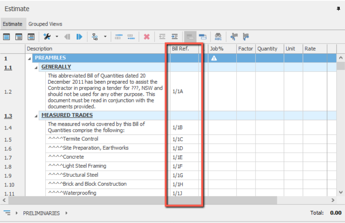The height and width of the screenshot is (223, 345).
Task: Click the binoculars find text icon
Action: tap(218, 37)
